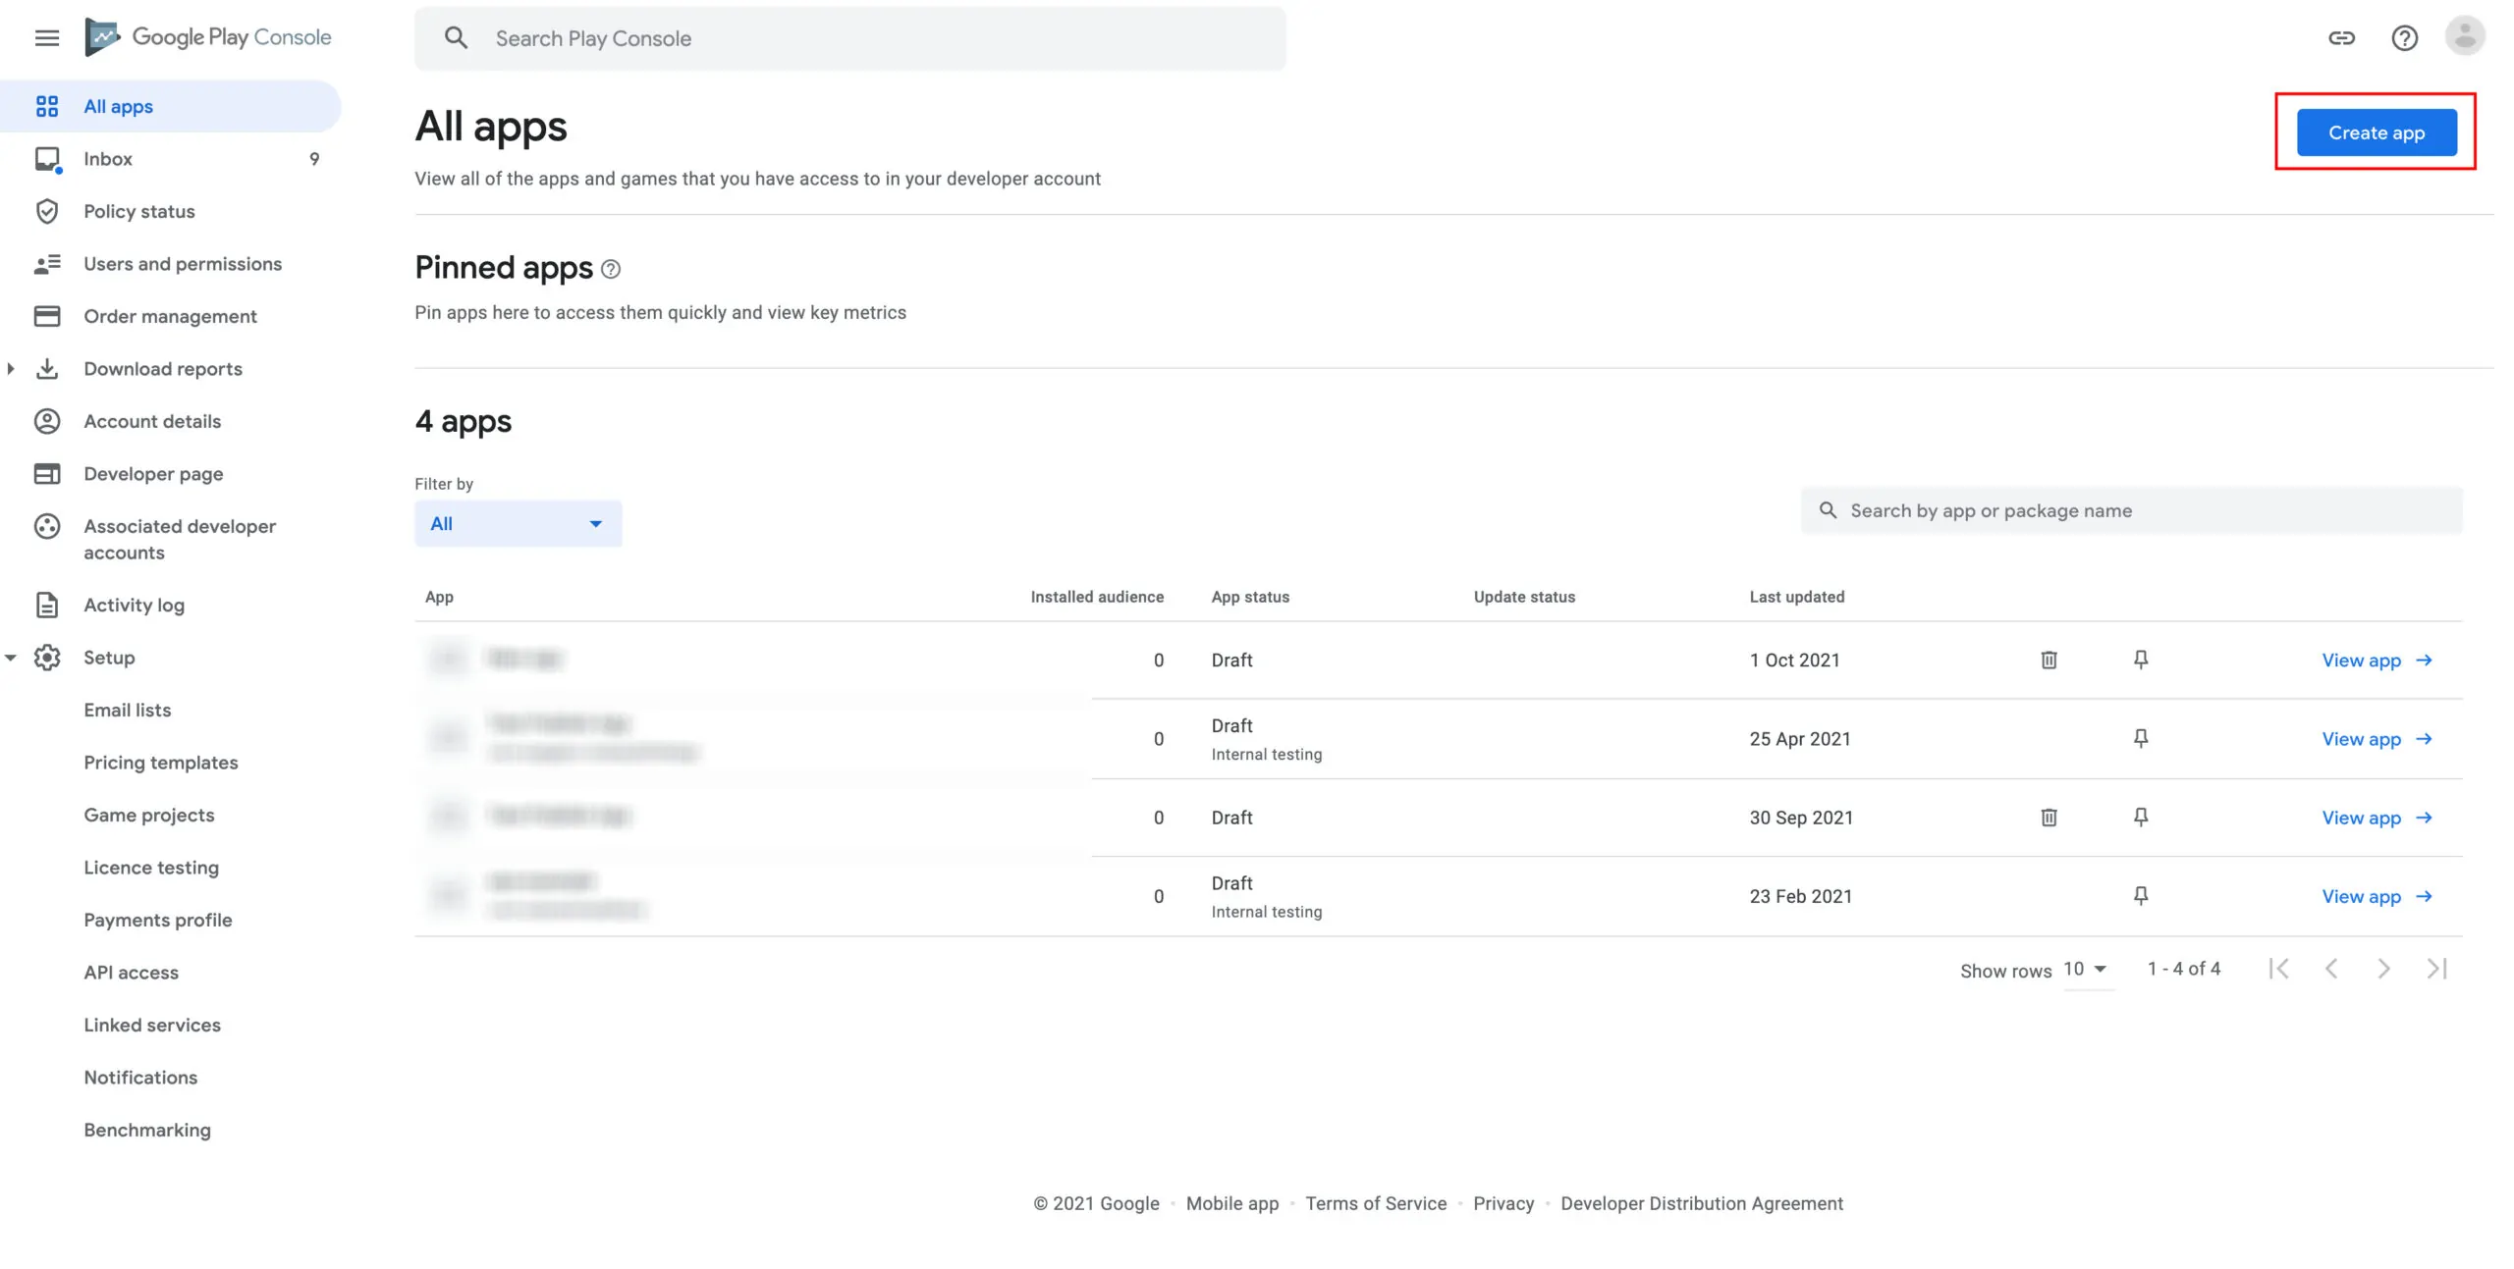Open the Filter by All dropdown
The height and width of the screenshot is (1269, 2514).
pos(518,524)
